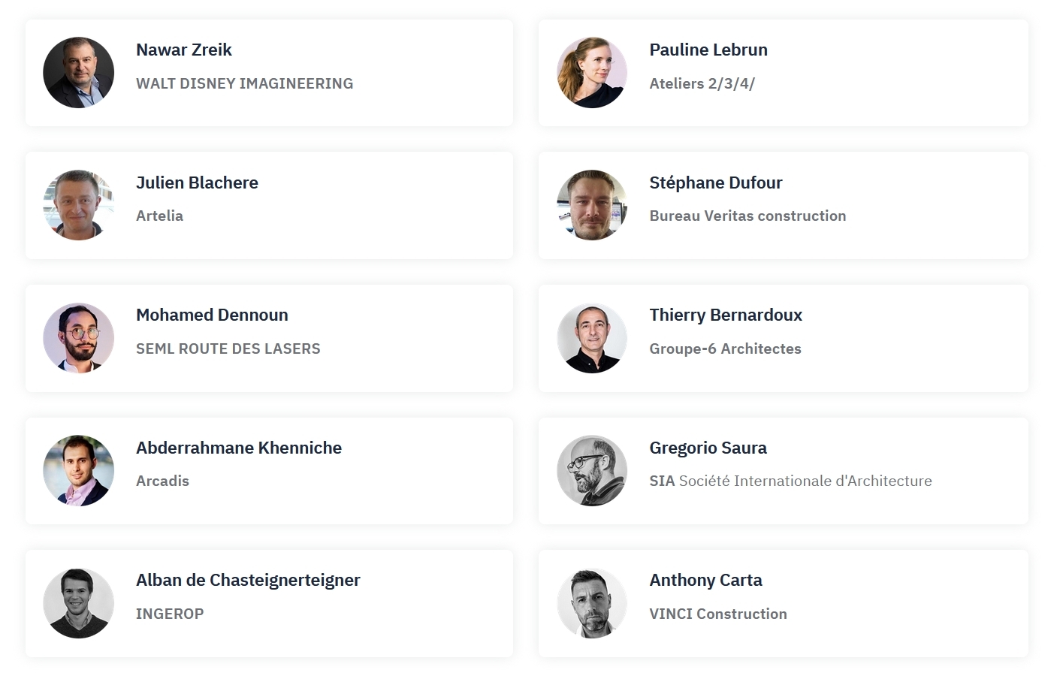Click the Abderrahmane Khenniche name

tap(239, 448)
